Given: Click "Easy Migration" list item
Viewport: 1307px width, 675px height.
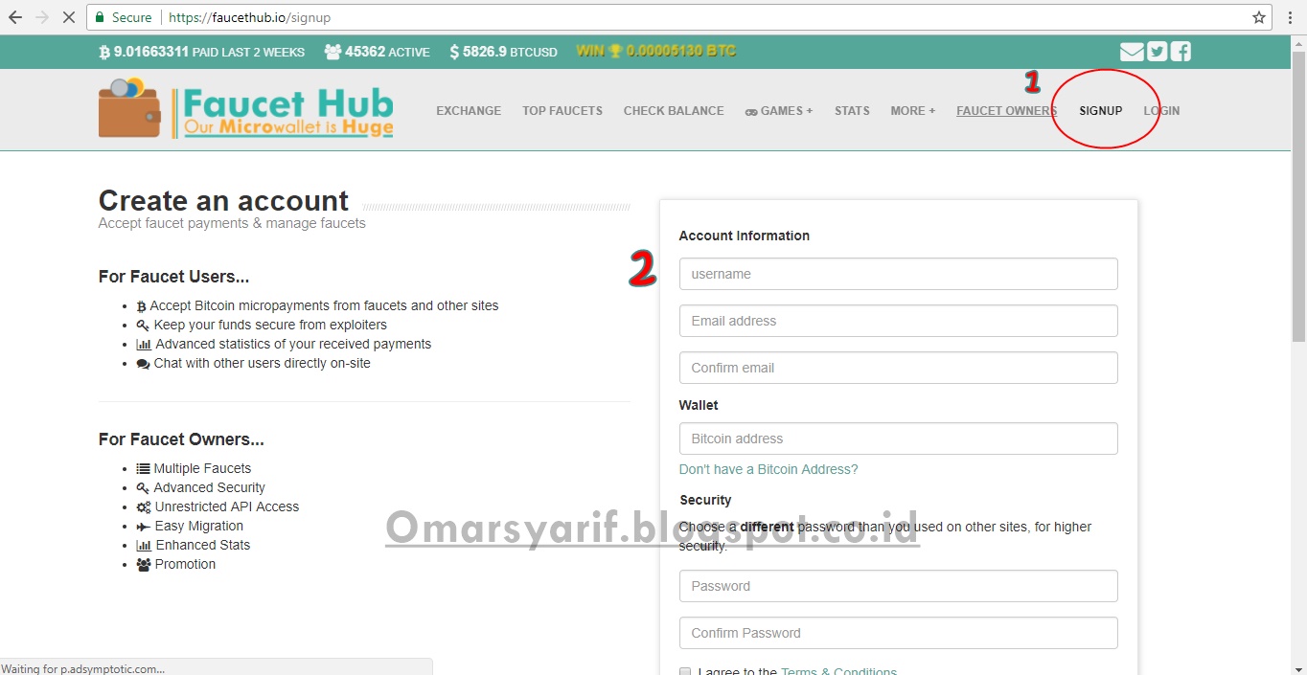Looking at the screenshot, I should coord(199,526).
